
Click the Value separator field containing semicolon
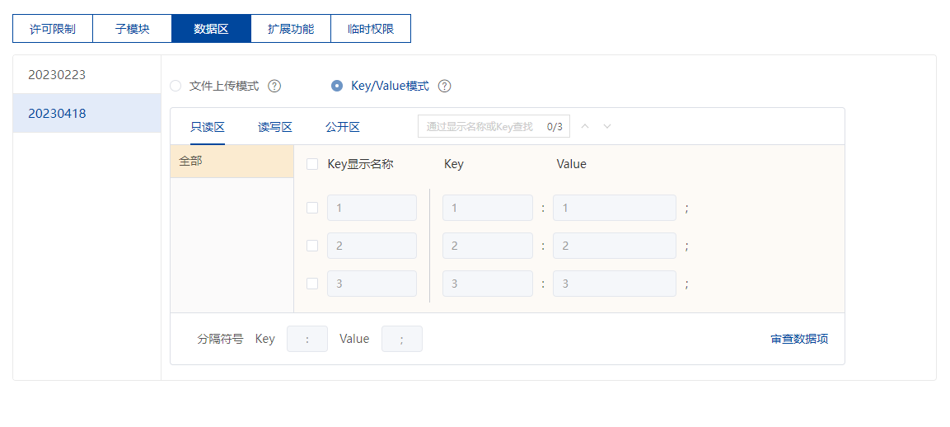pyautogui.click(x=402, y=339)
